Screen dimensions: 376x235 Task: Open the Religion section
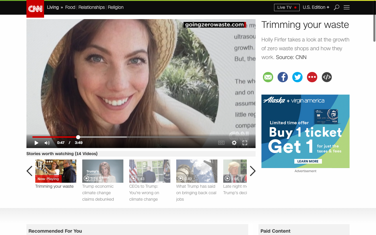click(x=115, y=7)
